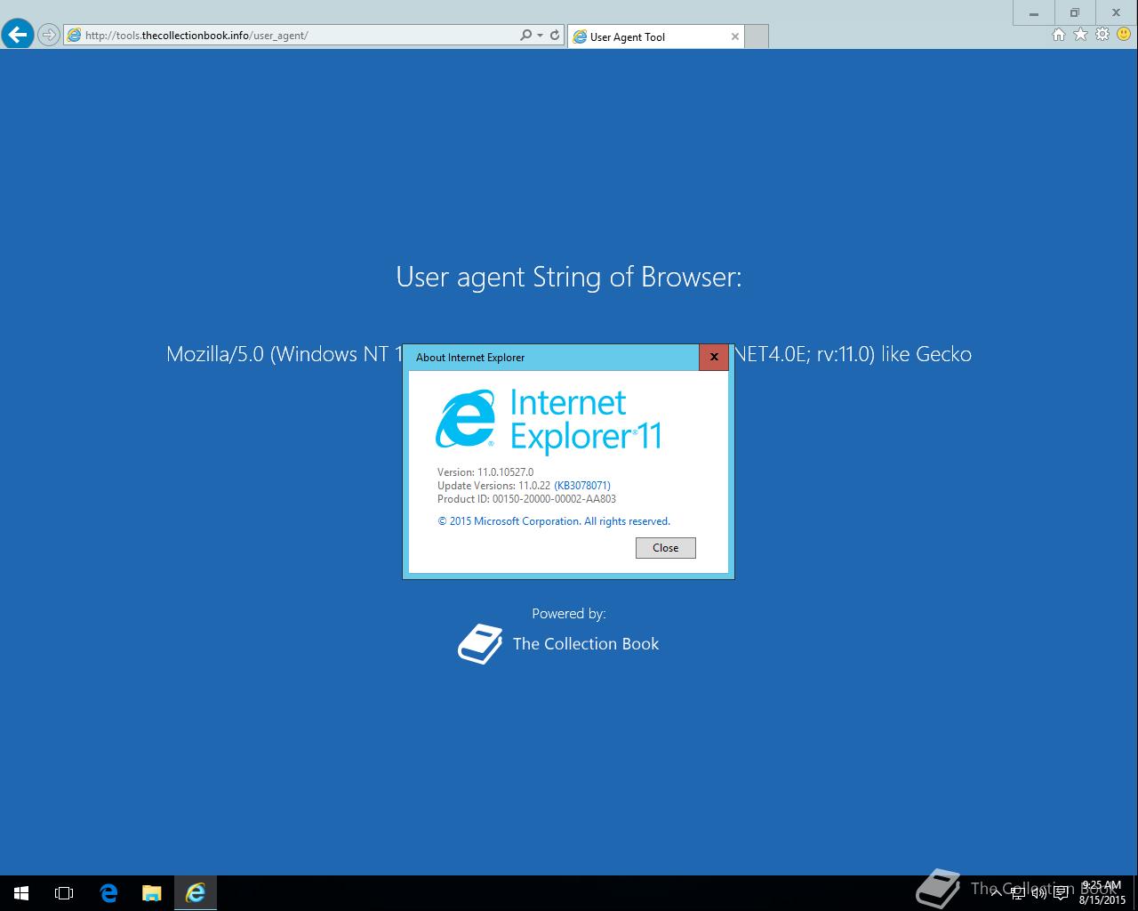The image size is (1138, 911).
Task: Show hidden tray icons chevron
Action: pyautogui.click(x=996, y=893)
